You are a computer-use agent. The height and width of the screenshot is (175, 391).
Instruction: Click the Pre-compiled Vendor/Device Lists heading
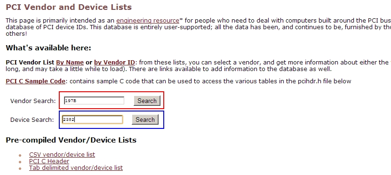tap(71, 140)
